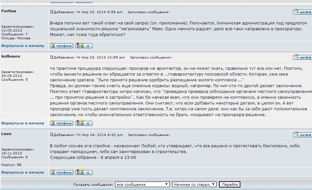Click the Перейти button

[230, 185]
